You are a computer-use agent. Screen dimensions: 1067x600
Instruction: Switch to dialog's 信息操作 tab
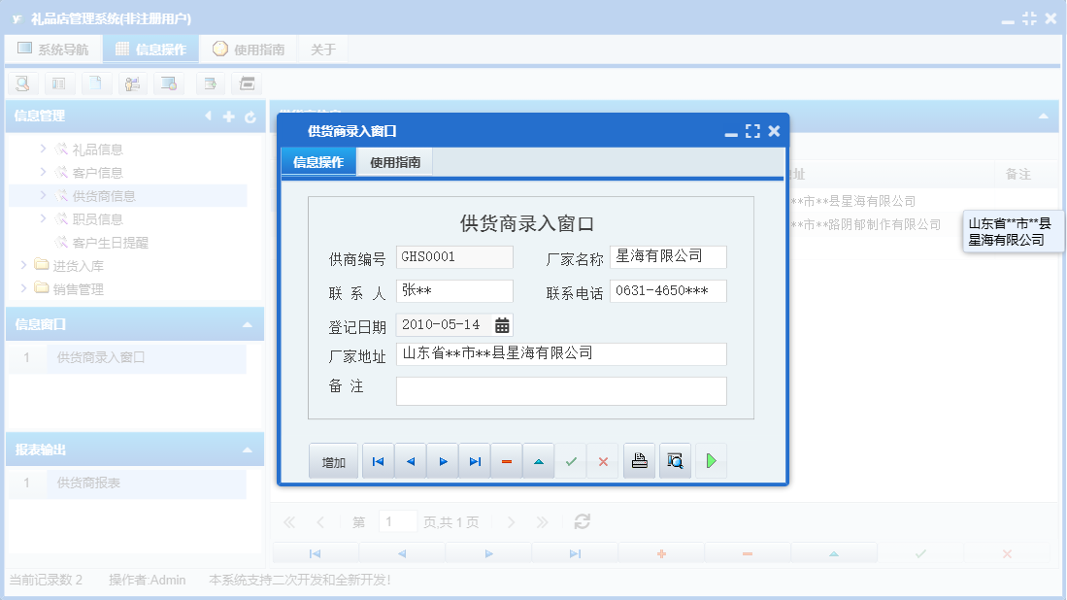pos(318,162)
